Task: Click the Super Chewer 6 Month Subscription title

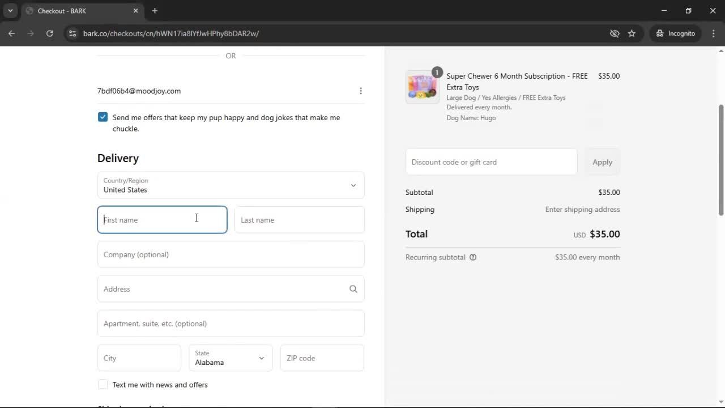Action: [517, 82]
